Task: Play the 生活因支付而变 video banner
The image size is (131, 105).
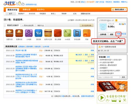Action: point(112,98)
